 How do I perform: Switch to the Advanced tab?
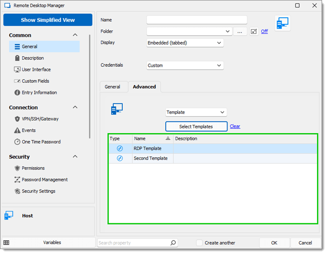click(144, 87)
